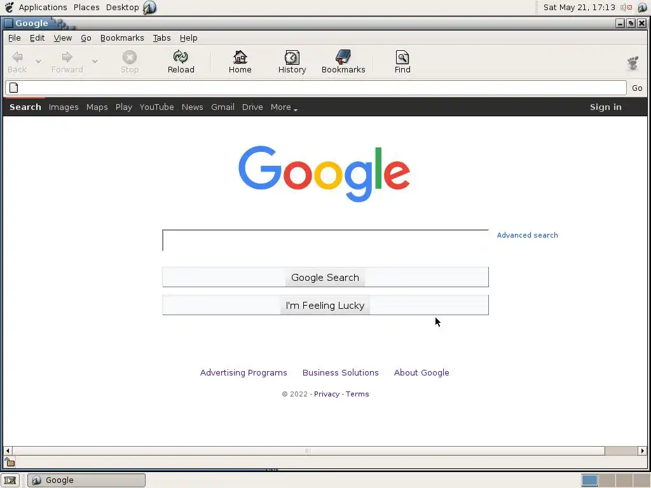
Task: Click the Google Search button
Action: pyautogui.click(x=325, y=277)
